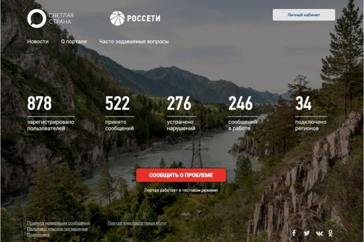Open the Facebook social icon
This screenshot has width=364, height=242.
294,233
